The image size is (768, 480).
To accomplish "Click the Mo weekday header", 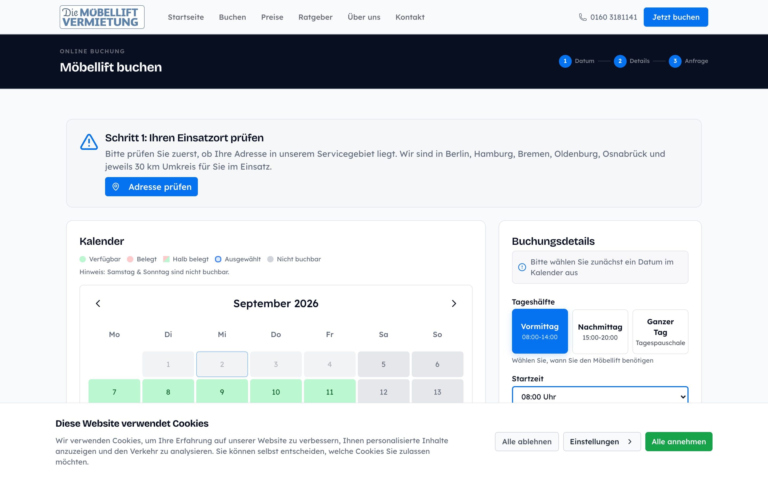I will [x=114, y=334].
